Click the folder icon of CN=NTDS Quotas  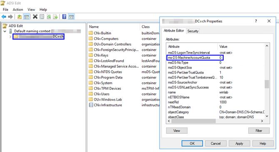coord(91,72)
